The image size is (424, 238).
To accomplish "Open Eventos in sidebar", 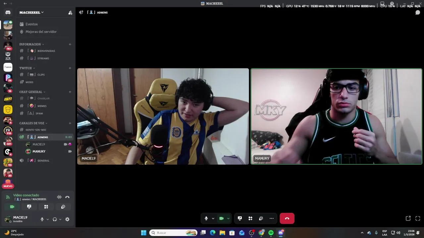I will (x=46, y=24).
